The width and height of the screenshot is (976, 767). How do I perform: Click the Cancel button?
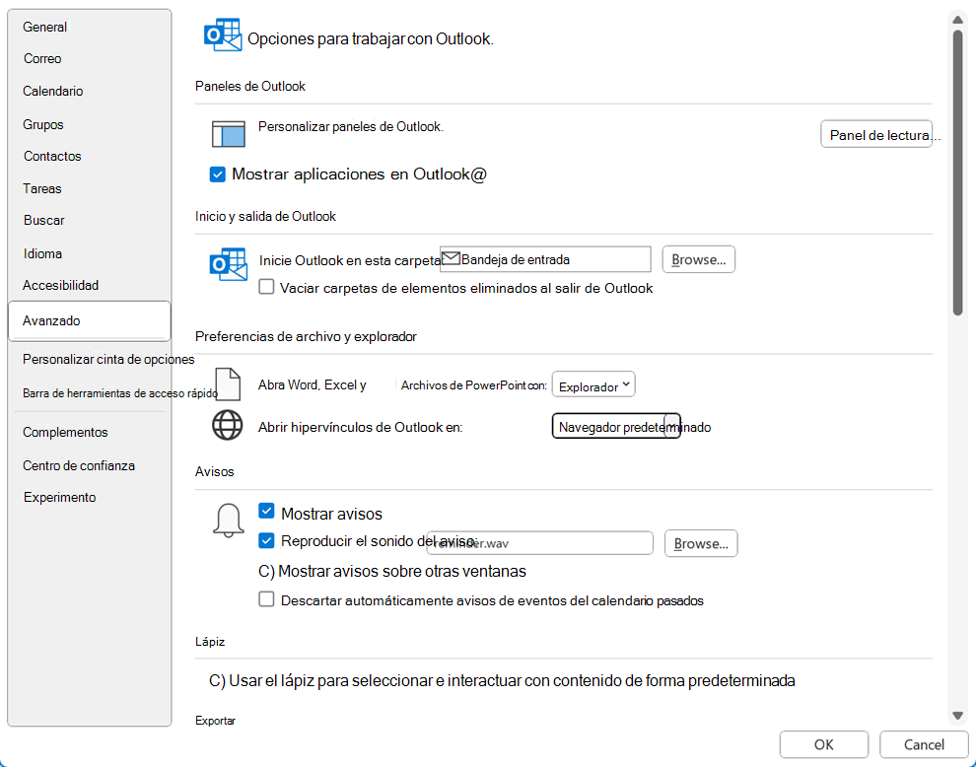[x=924, y=744]
